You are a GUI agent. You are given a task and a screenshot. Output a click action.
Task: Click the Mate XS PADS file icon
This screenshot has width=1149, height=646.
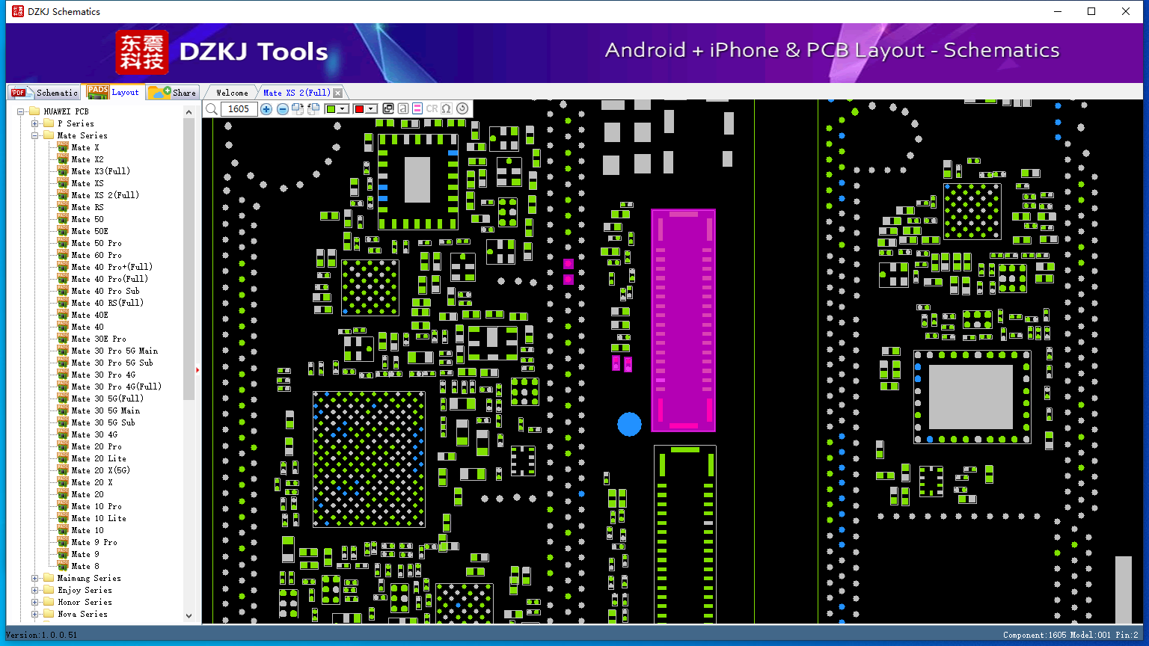pyautogui.click(x=63, y=183)
